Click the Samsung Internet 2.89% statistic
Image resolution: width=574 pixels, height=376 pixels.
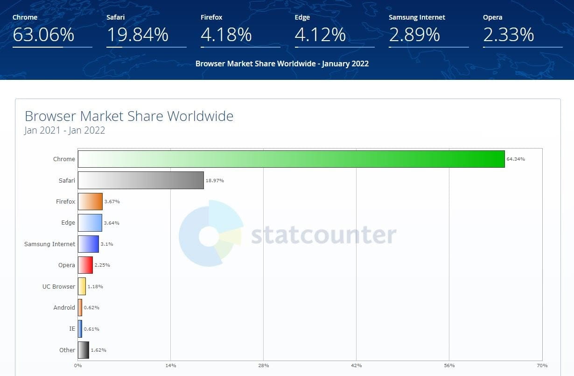point(414,34)
